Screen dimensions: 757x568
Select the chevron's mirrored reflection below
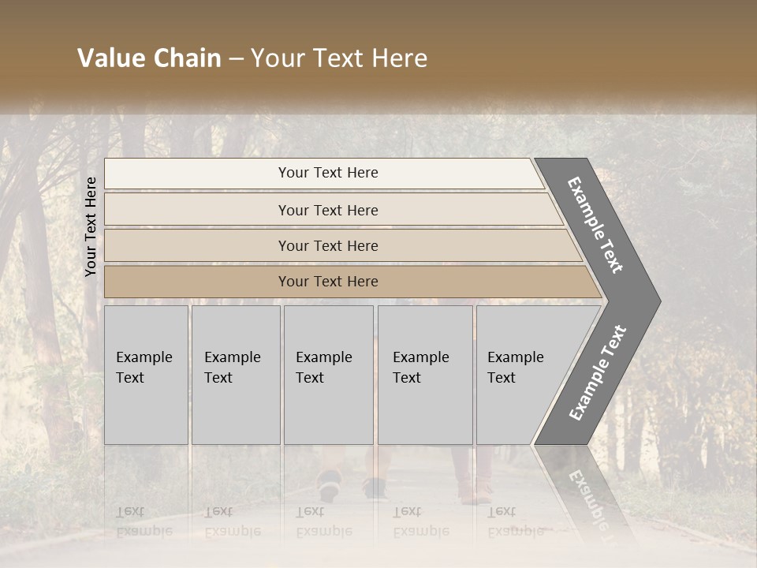[x=587, y=493]
